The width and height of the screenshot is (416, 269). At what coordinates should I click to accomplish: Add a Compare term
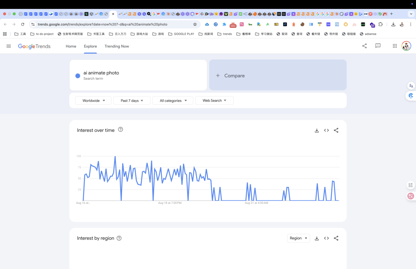(x=278, y=75)
